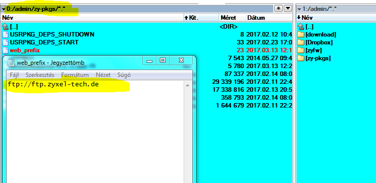This screenshot has width=376, height=183.
Task: Click the USRPKG_DEPS_START file name
Action: click(x=44, y=42)
